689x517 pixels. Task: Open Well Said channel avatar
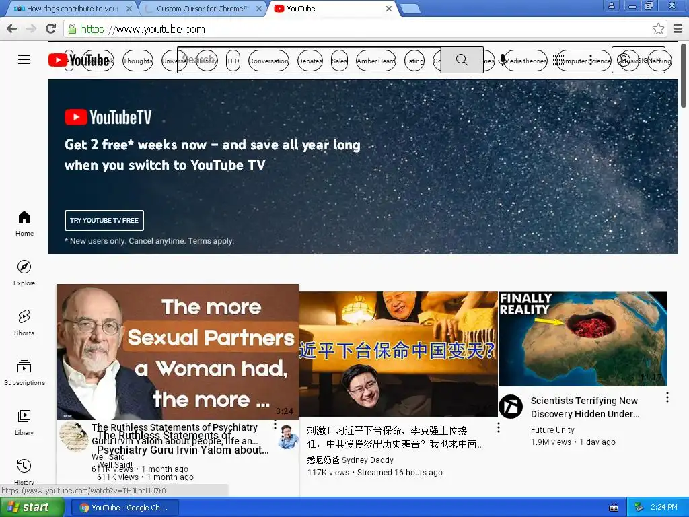coord(74,437)
